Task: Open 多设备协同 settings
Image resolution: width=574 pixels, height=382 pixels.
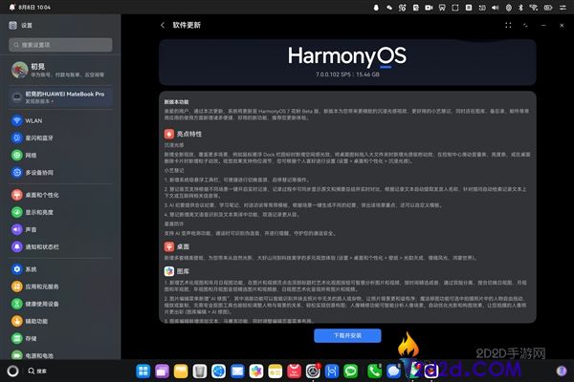Action: (x=60, y=173)
